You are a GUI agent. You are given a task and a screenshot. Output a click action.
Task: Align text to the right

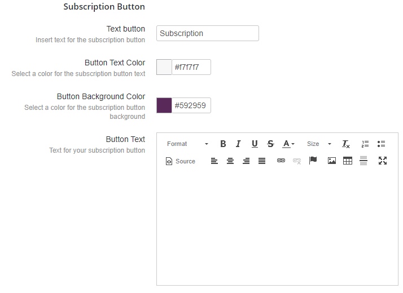(x=246, y=161)
